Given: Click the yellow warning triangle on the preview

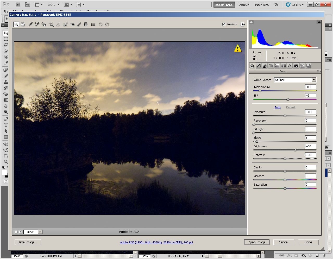Looking at the screenshot, I should [237, 48].
